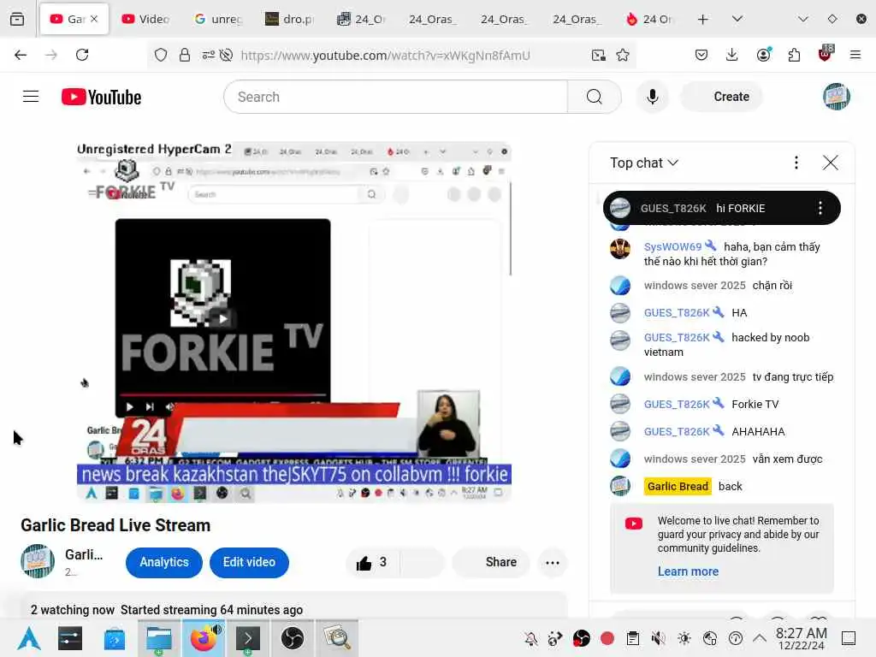Viewport: 876px width, 657px height.
Task: Open OBS Studio taskbar icon
Action: coord(293,638)
